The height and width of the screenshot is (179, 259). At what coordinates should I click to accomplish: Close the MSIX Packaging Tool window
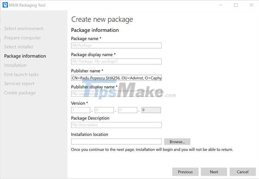point(251,5)
